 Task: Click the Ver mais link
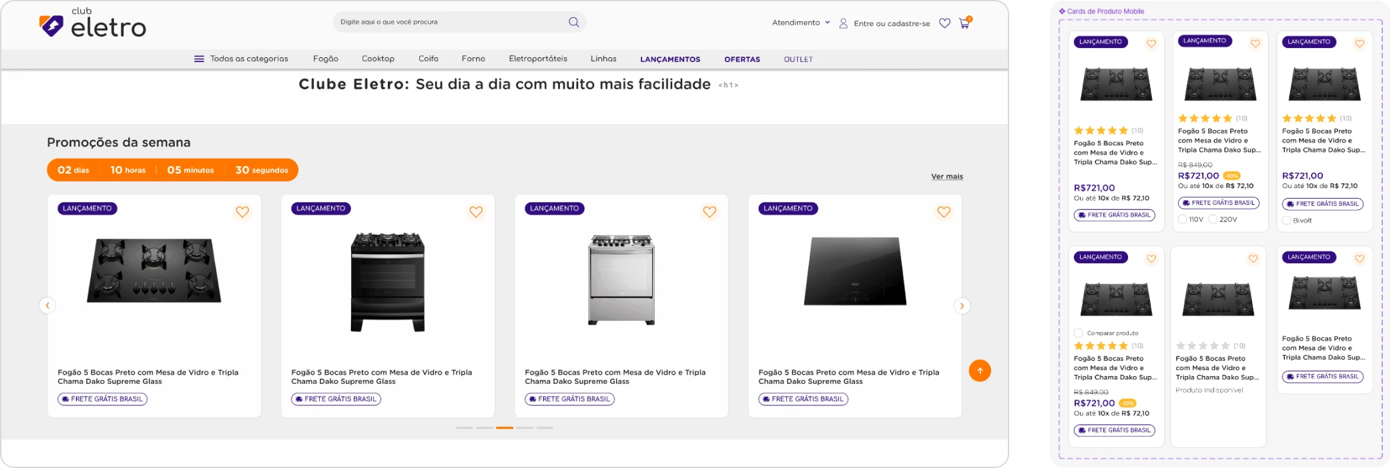(x=947, y=177)
